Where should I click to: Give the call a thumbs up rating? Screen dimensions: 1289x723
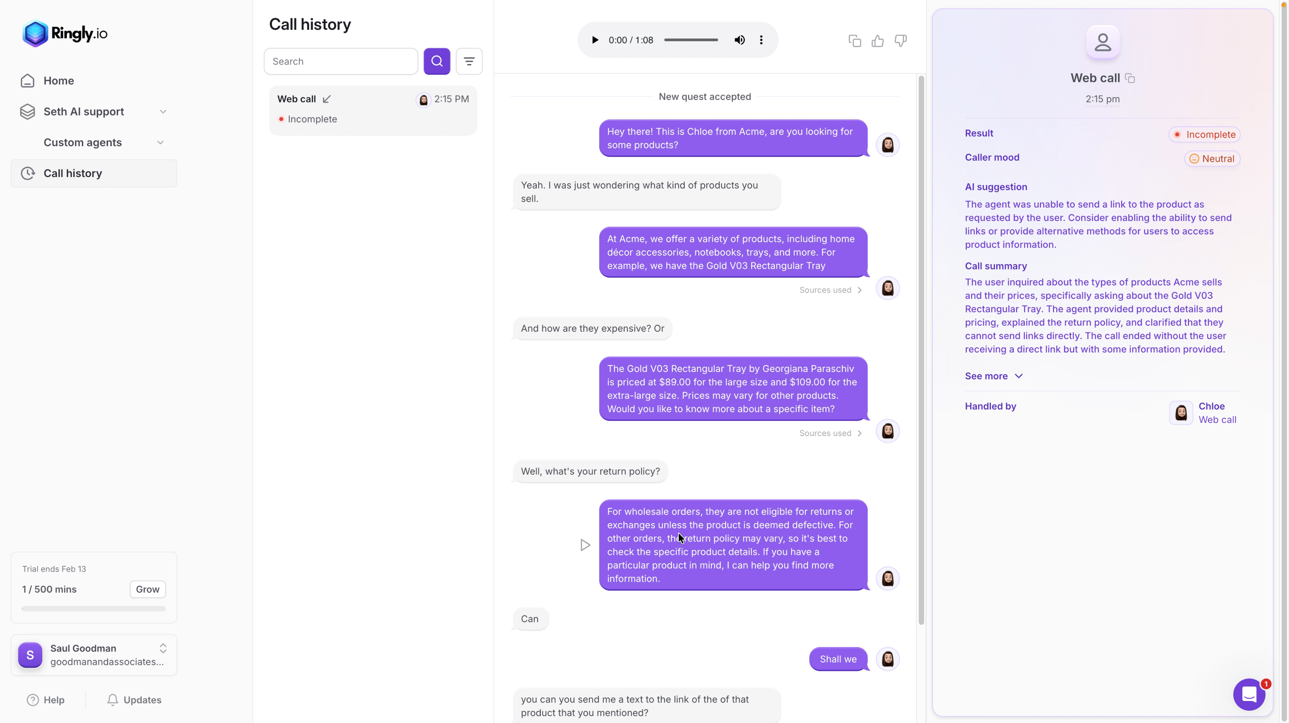[877, 41]
